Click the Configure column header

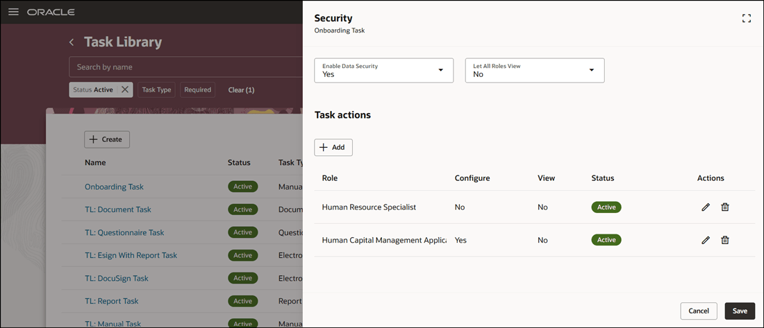click(x=472, y=178)
